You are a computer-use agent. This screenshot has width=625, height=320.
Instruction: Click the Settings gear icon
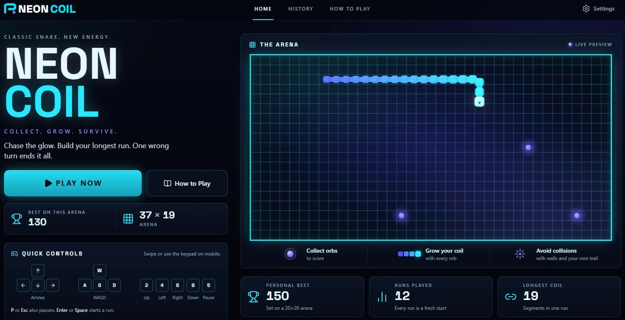[586, 9]
